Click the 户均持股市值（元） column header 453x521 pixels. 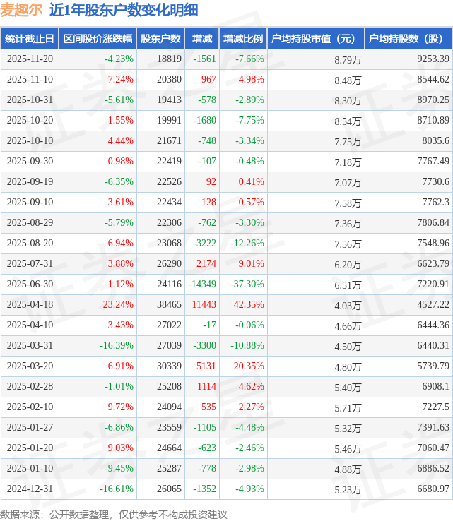point(315,39)
